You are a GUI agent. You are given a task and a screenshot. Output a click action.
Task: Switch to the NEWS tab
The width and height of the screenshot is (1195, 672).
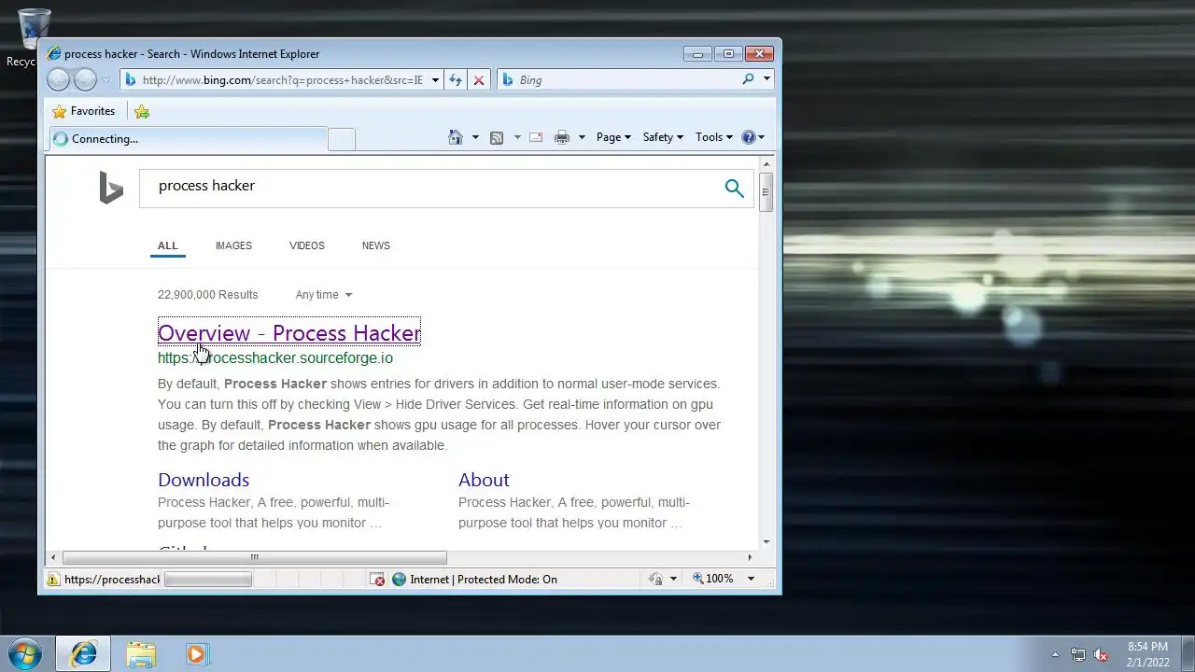(376, 245)
